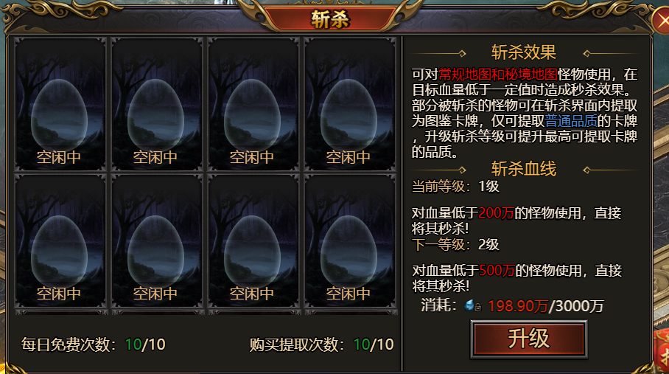The width and height of the screenshot is (669, 374).
Task: Close the 斩杀 window with red X
Action: tap(662, 20)
